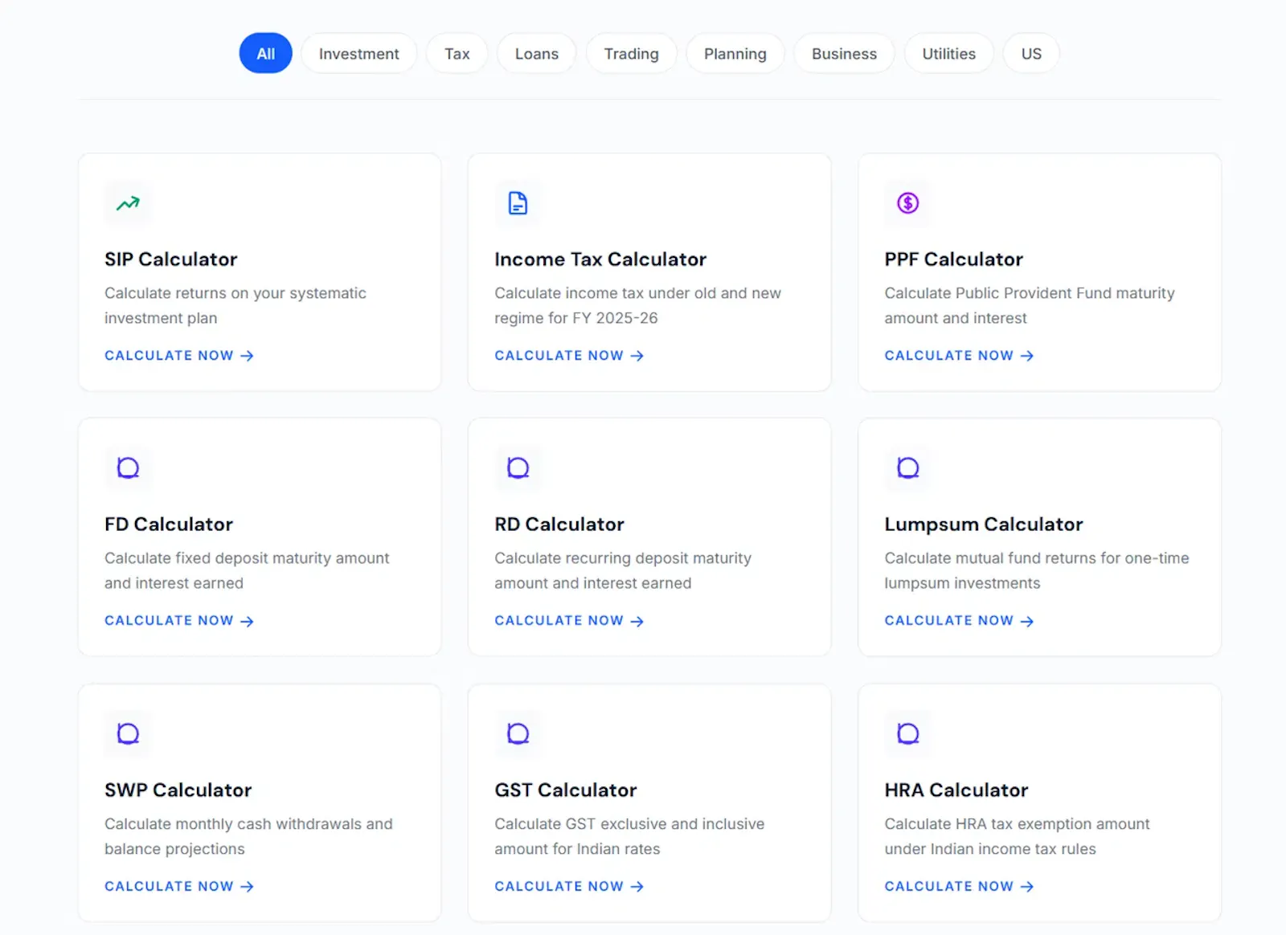1286x935 pixels.
Task: Click arrow next to GST Calculate Now
Action: click(637, 887)
